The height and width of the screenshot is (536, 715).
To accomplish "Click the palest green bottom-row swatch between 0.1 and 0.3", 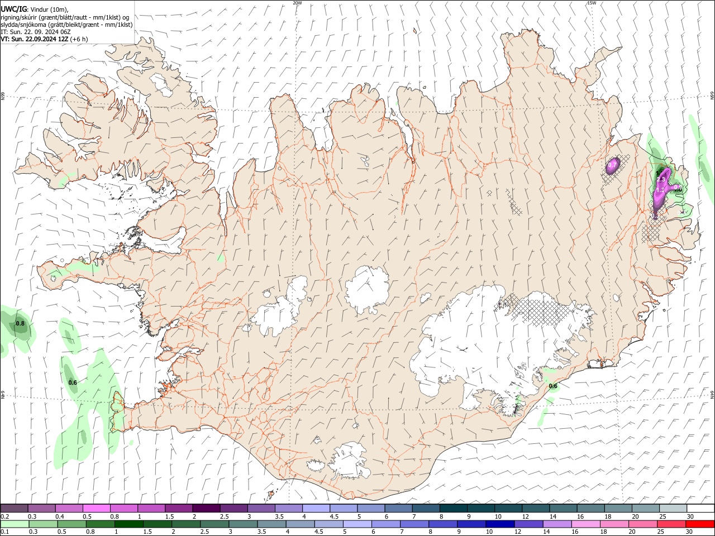I will [15, 524].
